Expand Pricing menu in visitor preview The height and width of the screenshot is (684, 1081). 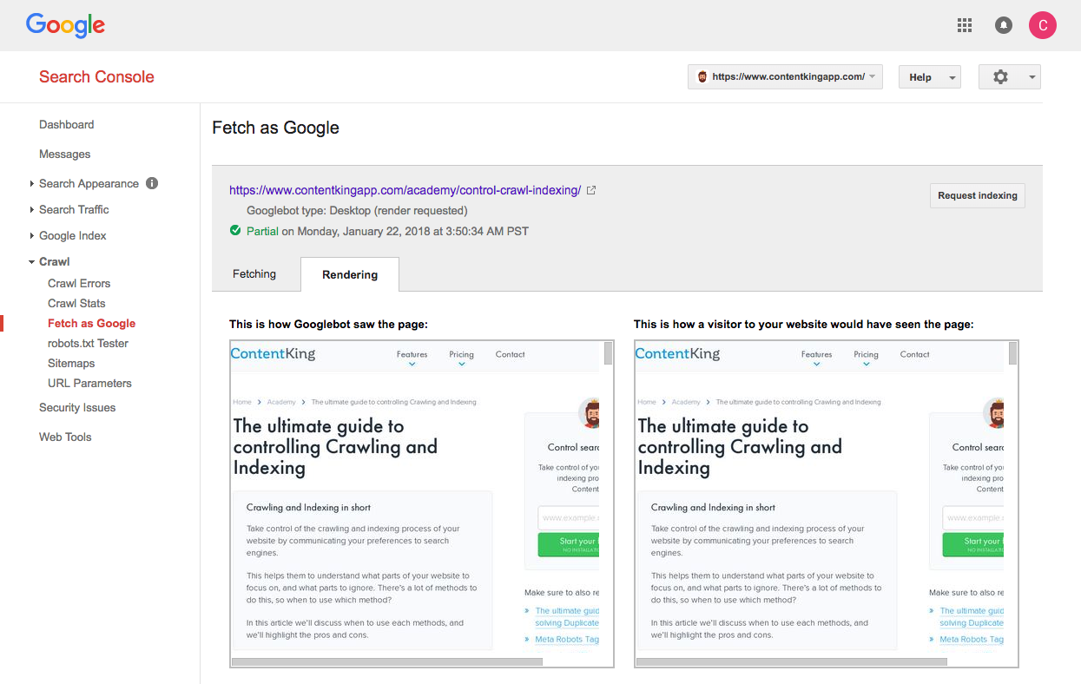point(866,358)
